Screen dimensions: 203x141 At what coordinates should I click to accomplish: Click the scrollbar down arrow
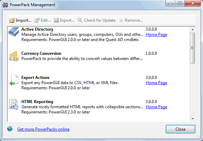(193, 119)
